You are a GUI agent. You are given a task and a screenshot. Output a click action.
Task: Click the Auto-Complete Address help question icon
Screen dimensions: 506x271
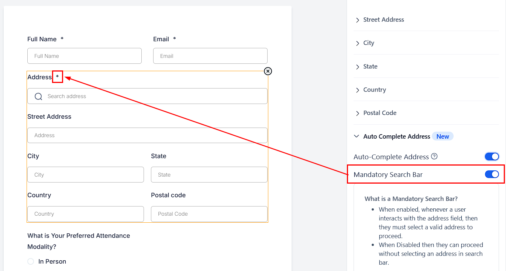tap(434, 156)
